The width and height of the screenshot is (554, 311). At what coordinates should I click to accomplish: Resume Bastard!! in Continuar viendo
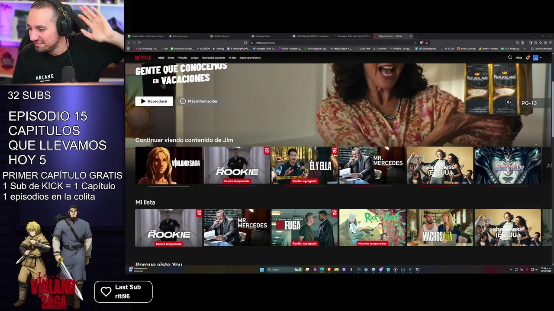pyautogui.click(x=508, y=165)
